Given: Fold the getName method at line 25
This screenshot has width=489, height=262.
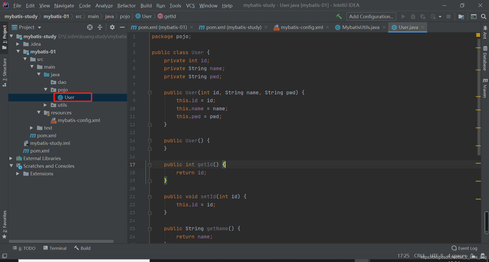Looking at the screenshot, I should coord(150,229).
